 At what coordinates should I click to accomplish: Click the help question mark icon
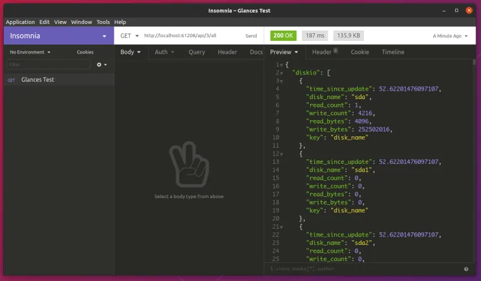click(x=466, y=269)
